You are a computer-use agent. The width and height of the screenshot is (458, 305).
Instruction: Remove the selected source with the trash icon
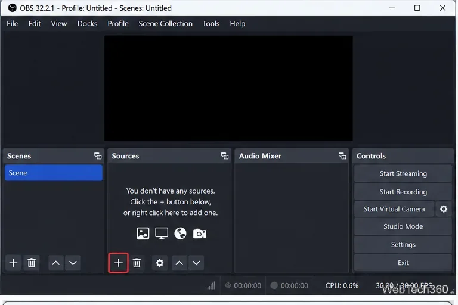coord(137,263)
